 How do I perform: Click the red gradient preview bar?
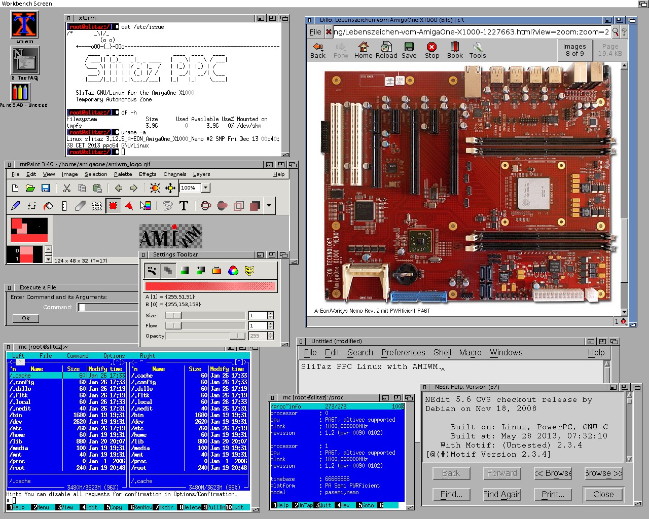pos(210,286)
